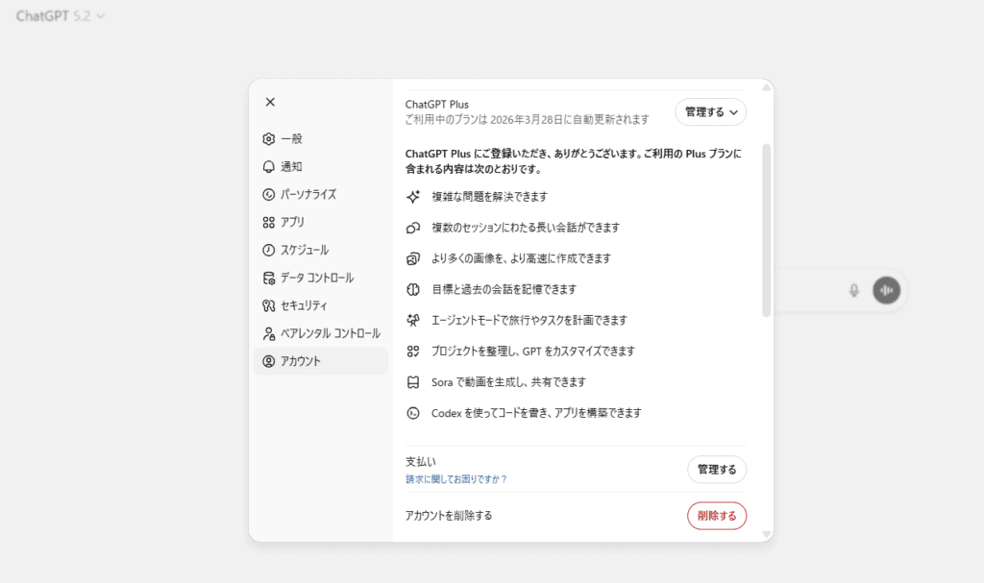Image resolution: width=984 pixels, height=583 pixels.
Task: Click the ペアレンタル コントロール person icon
Action: tap(269, 334)
